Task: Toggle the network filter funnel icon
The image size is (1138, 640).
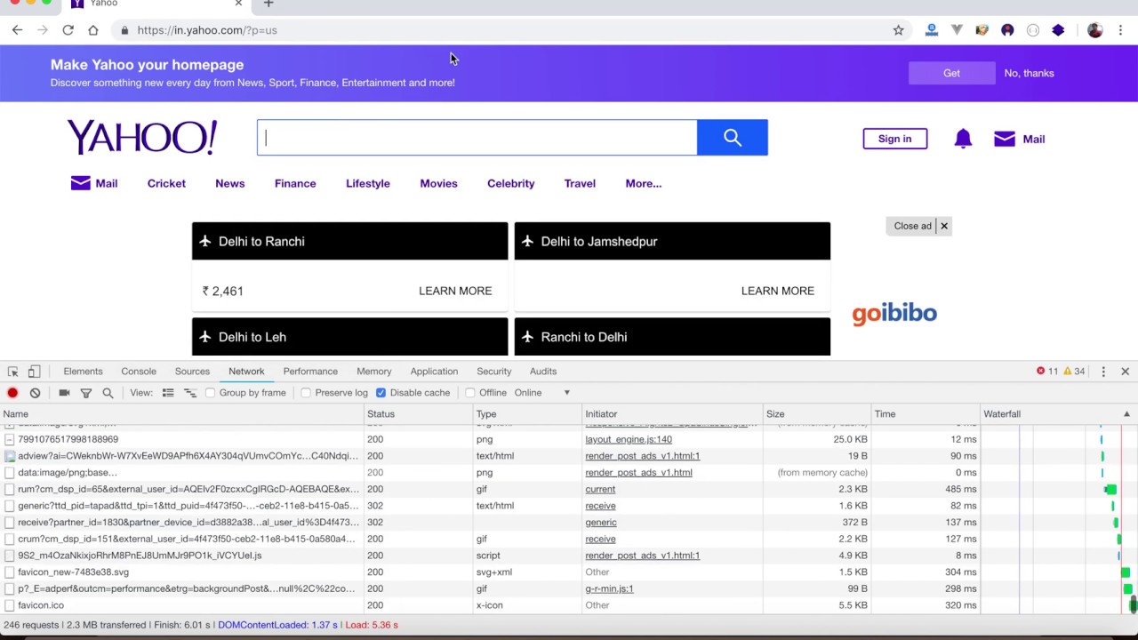Action: coord(86,393)
